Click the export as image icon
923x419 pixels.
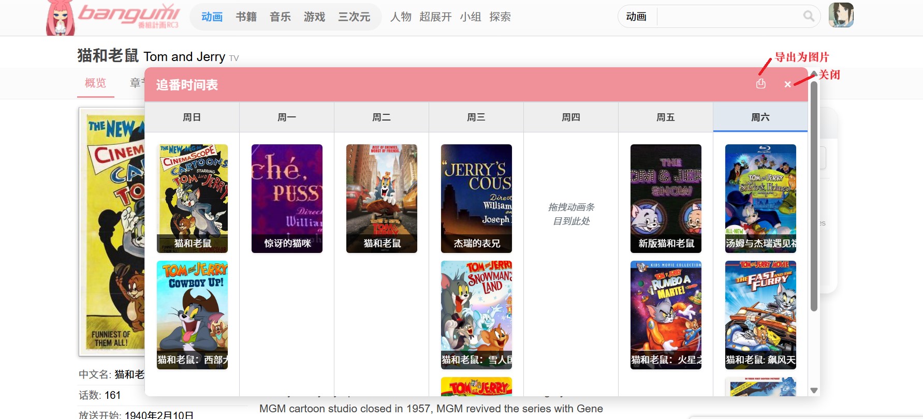pos(760,83)
